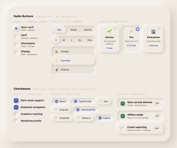Choose the Design list option
Image resolution: width=177 pixels, height=148 pixels.
(x=74, y=52)
